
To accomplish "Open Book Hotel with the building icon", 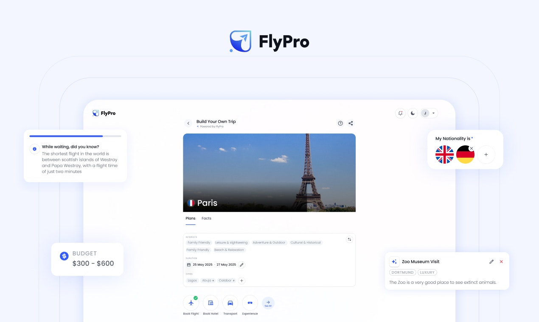I will pos(211,303).
